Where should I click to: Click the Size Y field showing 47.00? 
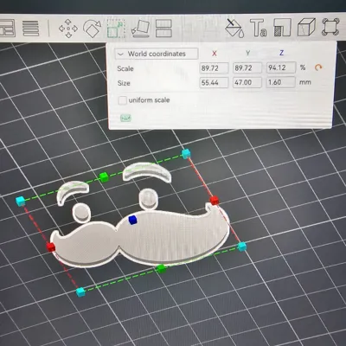(x=247, y=82)
